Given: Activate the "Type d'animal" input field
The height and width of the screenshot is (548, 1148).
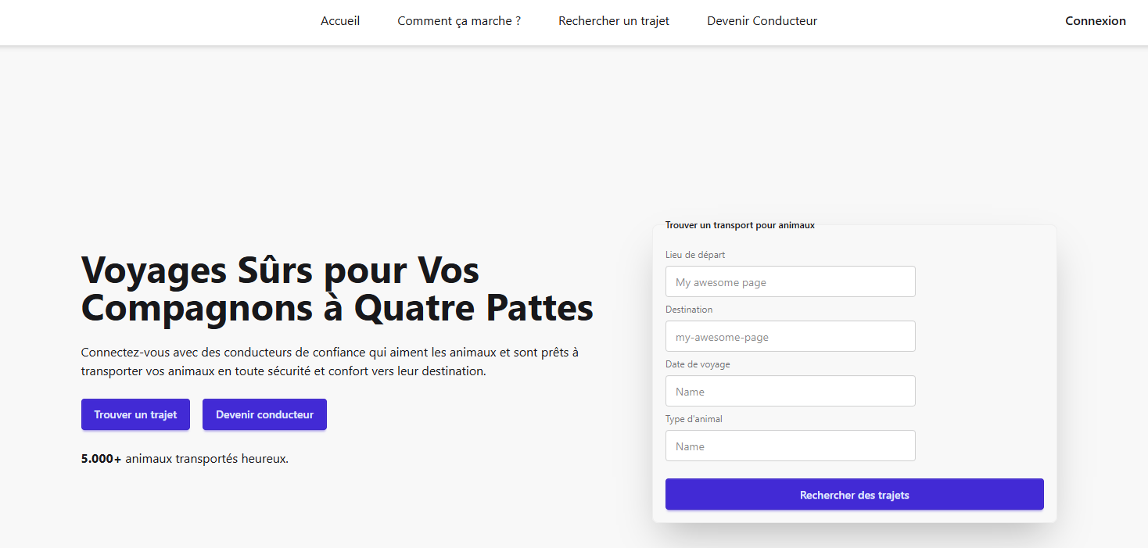Looking at the screenshot, I should pos(790,446).
